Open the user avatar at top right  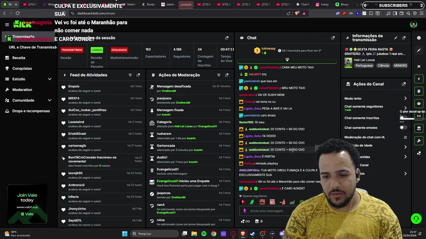413,25
